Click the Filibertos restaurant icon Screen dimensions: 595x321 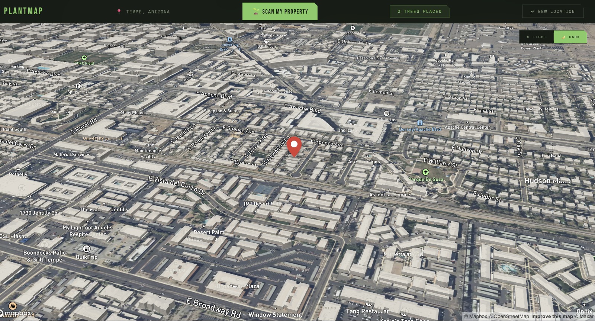coord(387,113)
